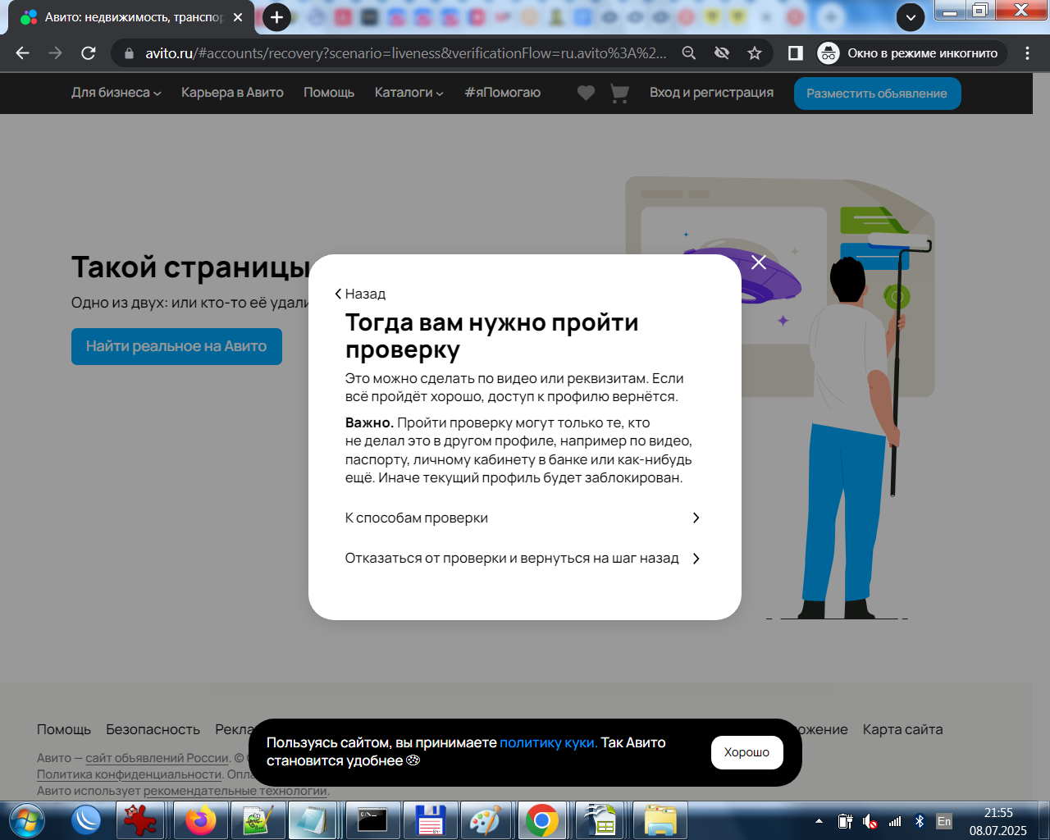Image resolution: width=1050 pixels, height=840 pixels.
Task: Toggle third-party cookie blocking eye icon
Action: coord(722,53)
